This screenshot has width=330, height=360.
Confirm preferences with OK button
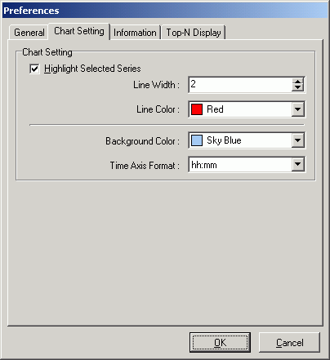coord(220,342)
